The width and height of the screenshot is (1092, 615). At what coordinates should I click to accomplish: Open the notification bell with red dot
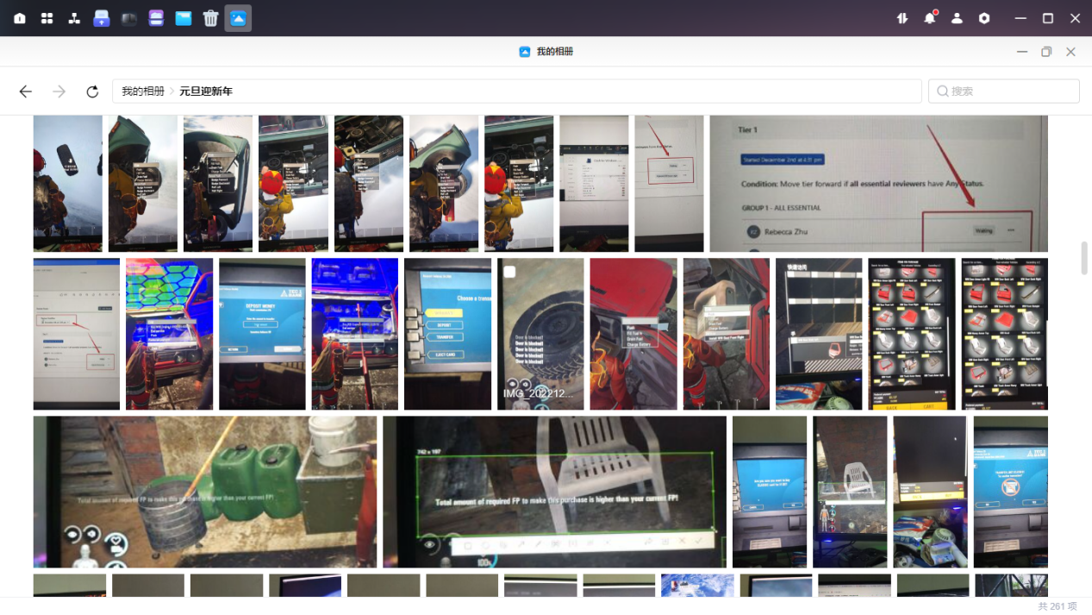pos(929,18)
